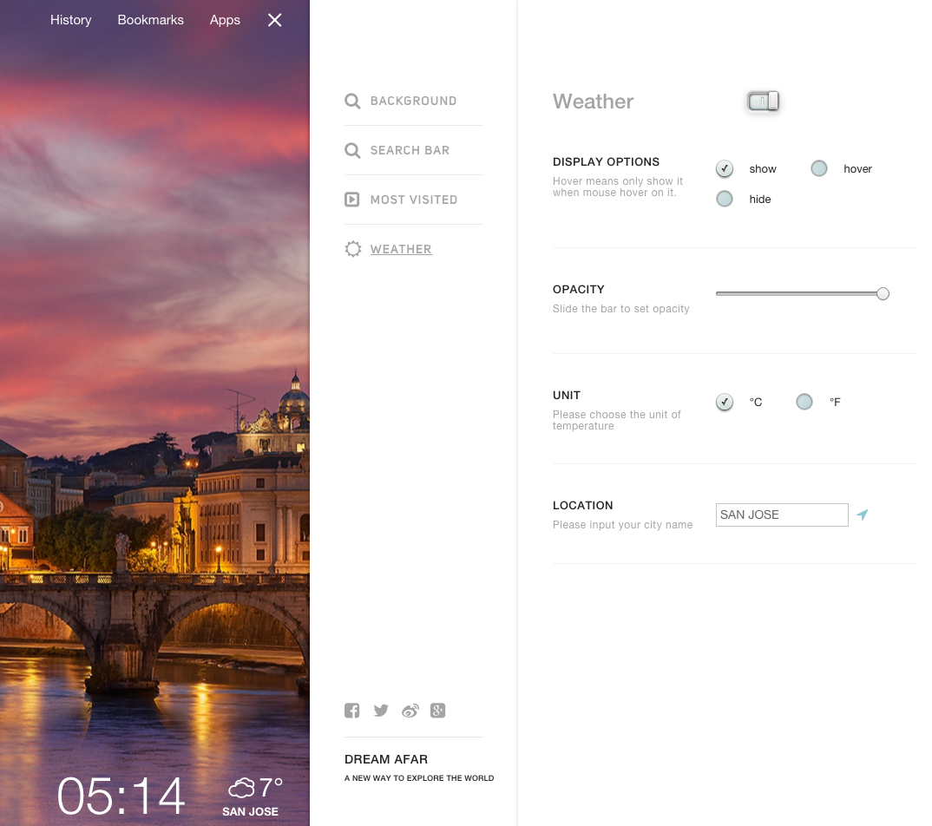Toggle the Weather on/off switch
Image resolution: width=932 pixels, height=826 pixels.
[763, 102]
